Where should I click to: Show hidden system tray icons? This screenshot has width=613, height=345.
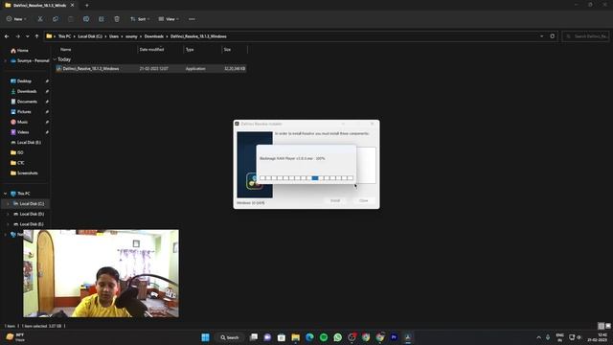click(x=538, y=337)
